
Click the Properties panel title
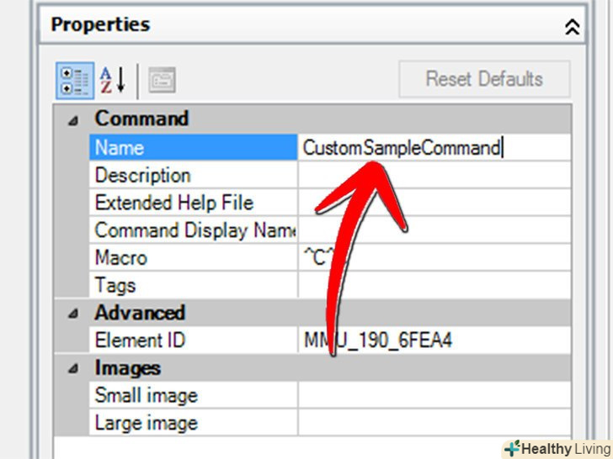click(100, 24)
